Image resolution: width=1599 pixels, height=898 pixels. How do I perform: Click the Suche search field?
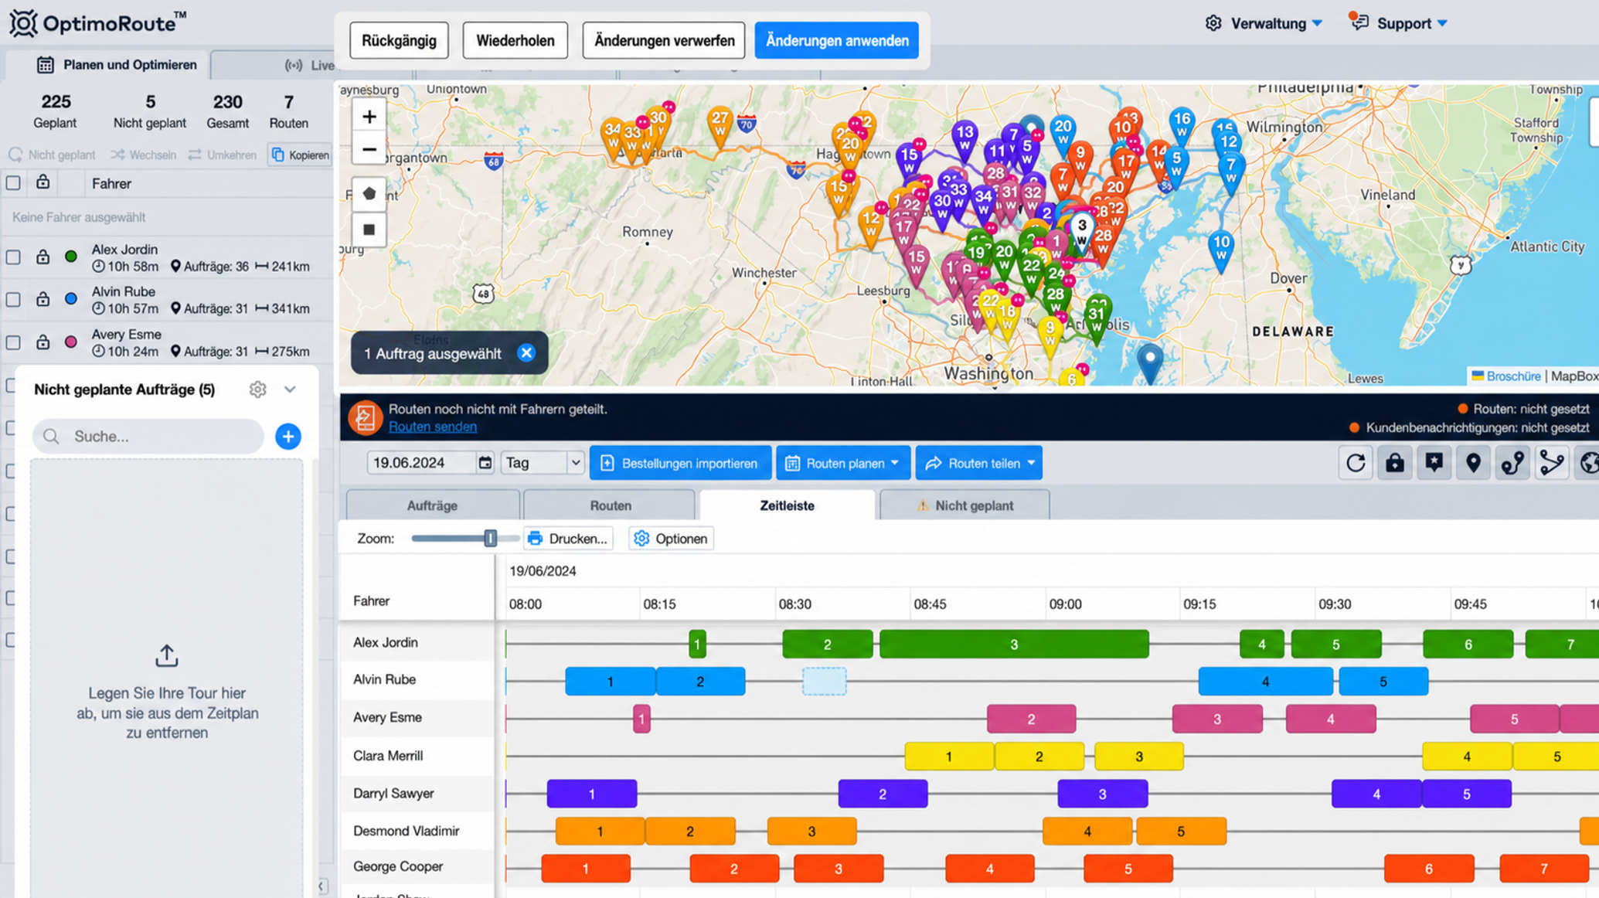[148, 437]
